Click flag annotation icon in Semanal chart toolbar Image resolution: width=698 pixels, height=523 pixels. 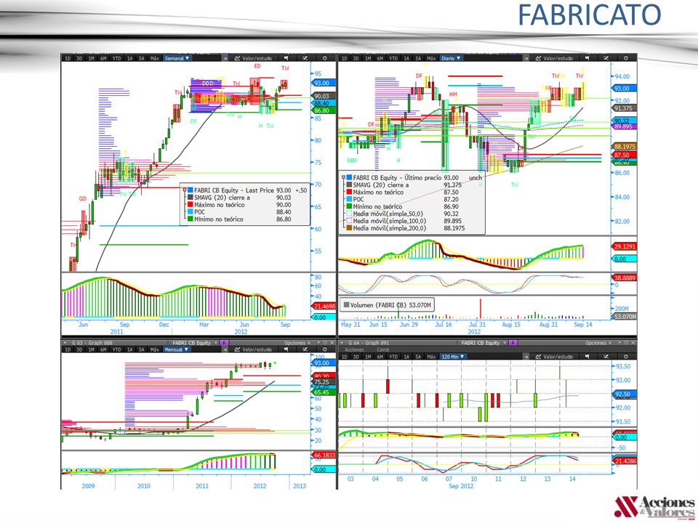pos(286,58)
